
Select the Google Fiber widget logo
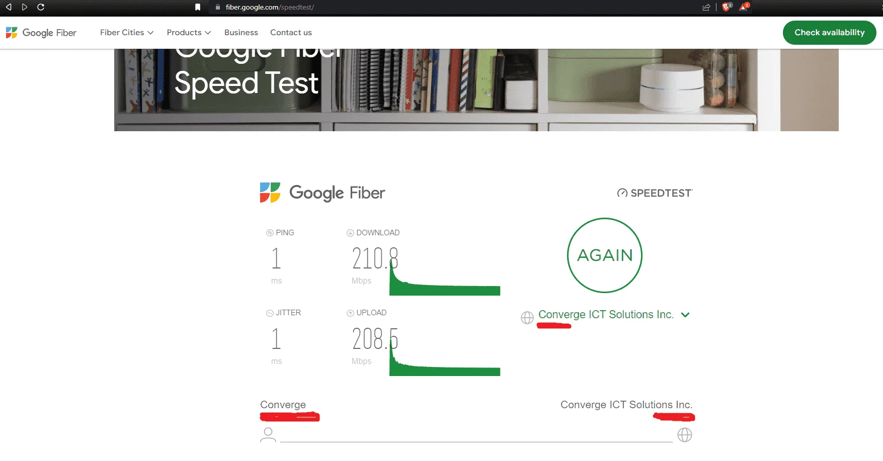(323, 193)
